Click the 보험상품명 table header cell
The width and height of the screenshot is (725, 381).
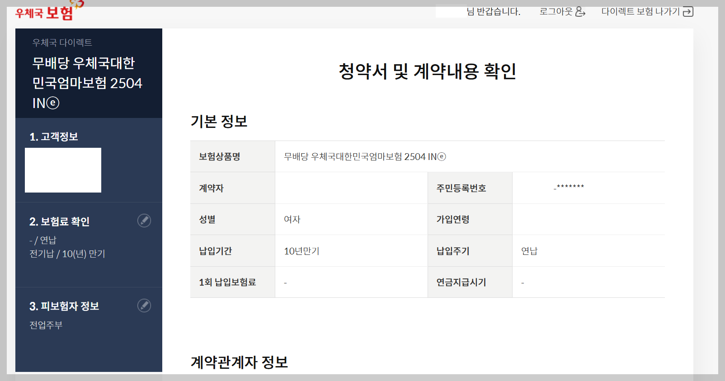pyautogui.click(x=233, y=156)
